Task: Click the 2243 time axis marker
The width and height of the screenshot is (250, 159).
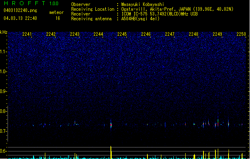Action: coord(75,34)
